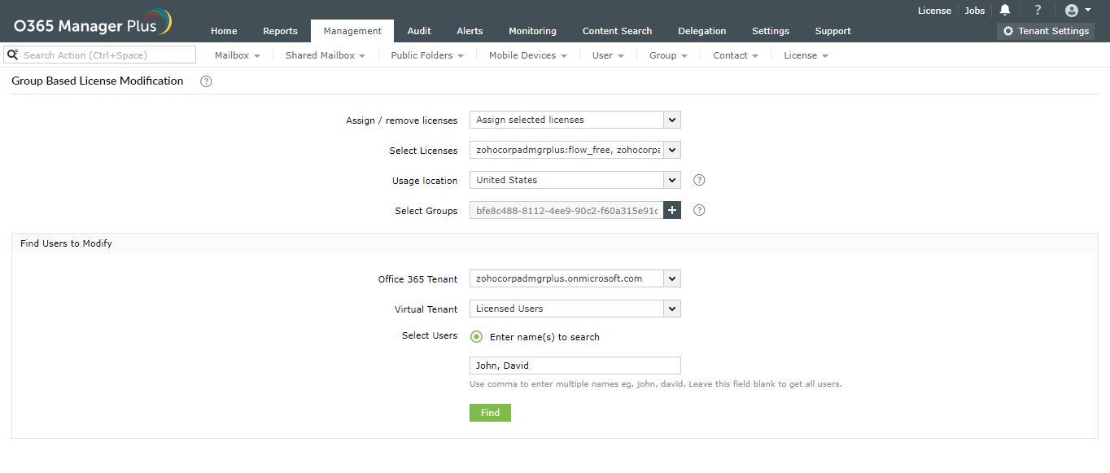This screenshot has height=473, width=1110.
Task: Select the Management tab
Action: [352, 31]
